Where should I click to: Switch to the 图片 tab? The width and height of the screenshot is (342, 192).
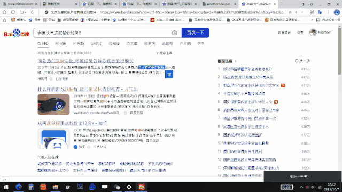pos(96,44)
